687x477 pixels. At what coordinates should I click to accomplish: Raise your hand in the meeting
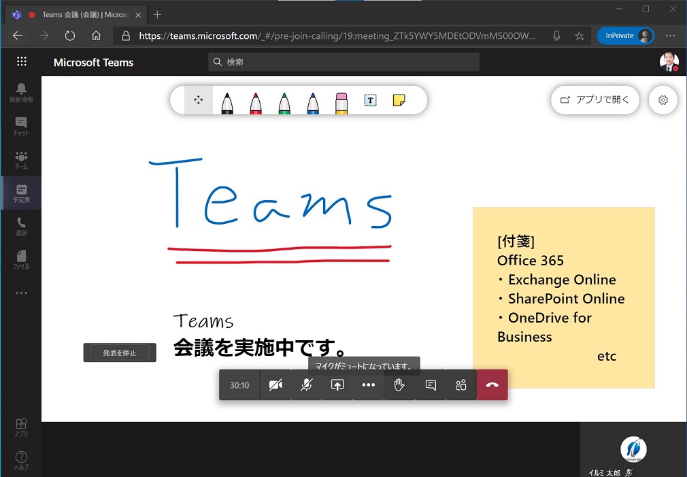(399, 385)
